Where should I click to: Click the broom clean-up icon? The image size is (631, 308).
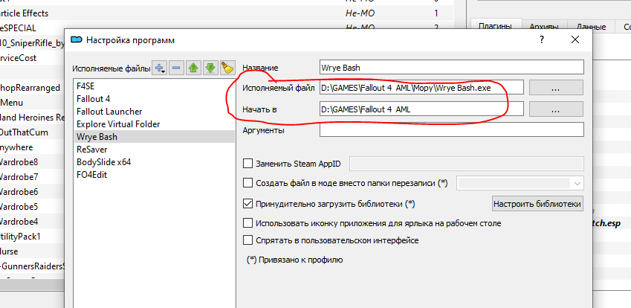click(227, 68)
